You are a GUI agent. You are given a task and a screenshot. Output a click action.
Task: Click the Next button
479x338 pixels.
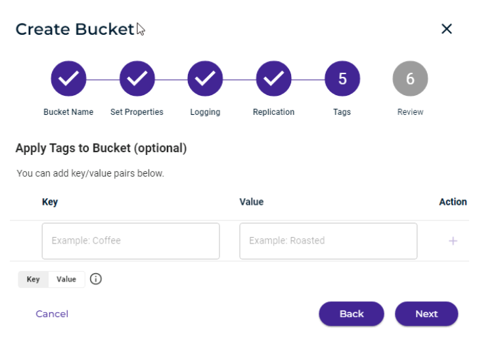tap(426, 314)
